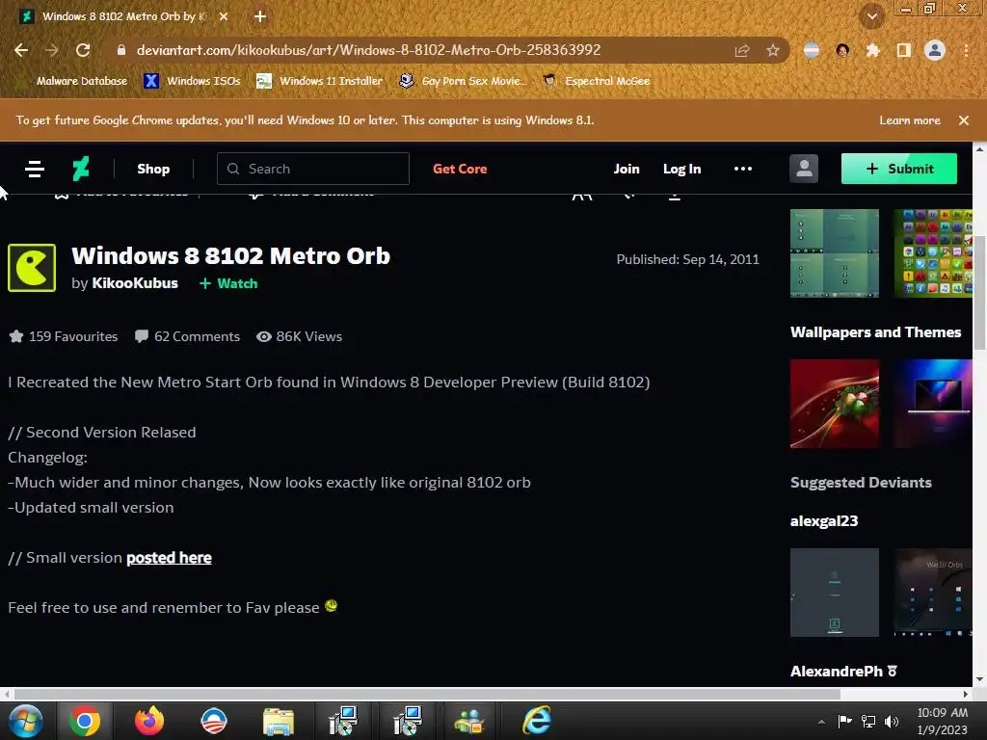The image size is (987, 740).
Task: Open the grey profile avatar icon
Action: pyautogui.click(x=804, y=169)
